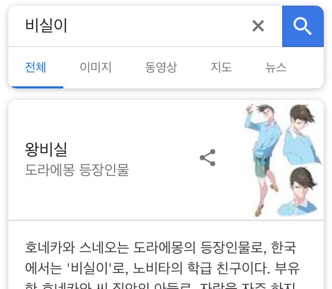Tap the blue underline beneath 전체

pos(36,87)
